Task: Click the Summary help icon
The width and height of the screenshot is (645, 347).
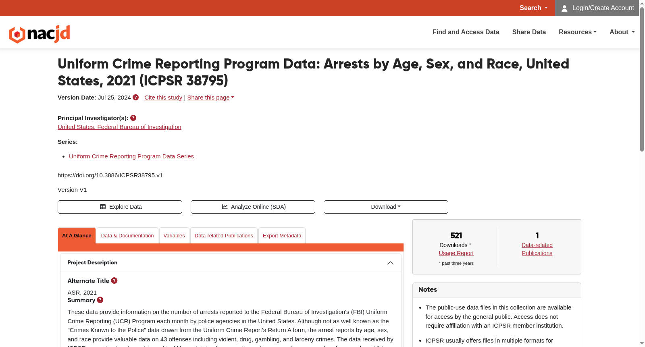Action: 100,300
